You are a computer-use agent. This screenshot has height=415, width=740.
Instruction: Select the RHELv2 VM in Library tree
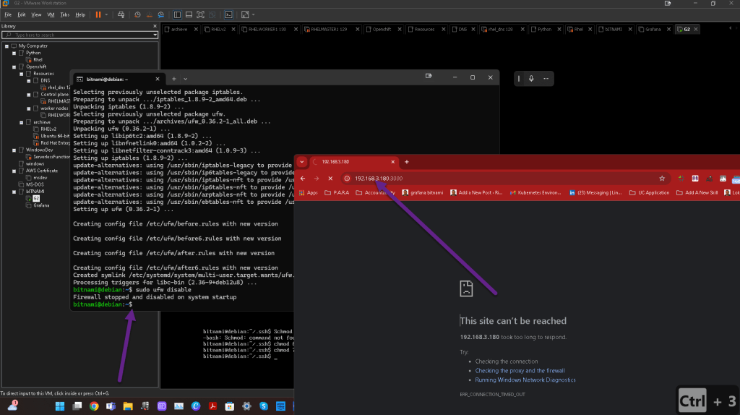click(48, 129)
